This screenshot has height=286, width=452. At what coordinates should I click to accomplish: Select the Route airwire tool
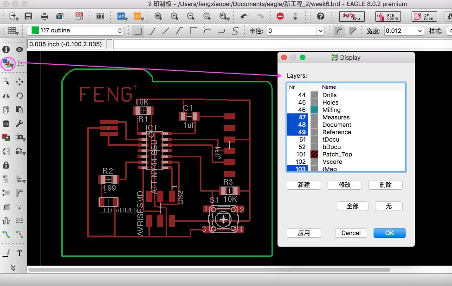pos(6,235)
